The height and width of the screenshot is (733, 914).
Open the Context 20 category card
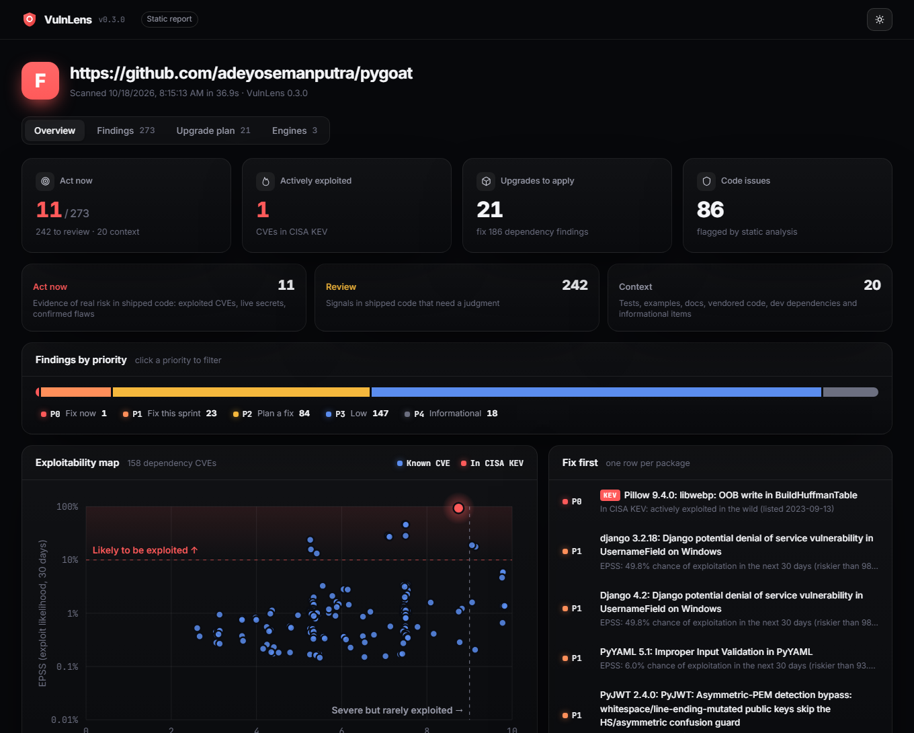[x=750, y=297]
